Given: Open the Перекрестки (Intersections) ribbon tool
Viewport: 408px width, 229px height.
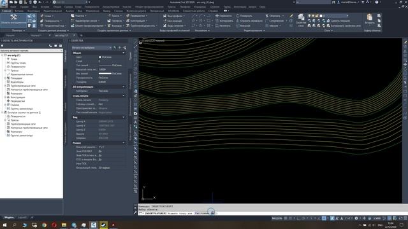Looking at the screenshot, I should point(136,16).
